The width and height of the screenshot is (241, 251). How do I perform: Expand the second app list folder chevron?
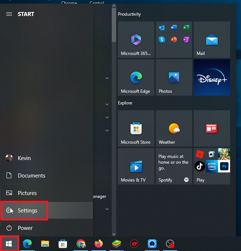pos(107,104)
